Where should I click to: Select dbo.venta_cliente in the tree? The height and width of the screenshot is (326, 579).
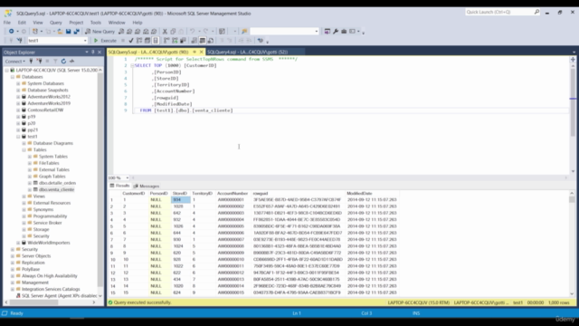[56, 189]
